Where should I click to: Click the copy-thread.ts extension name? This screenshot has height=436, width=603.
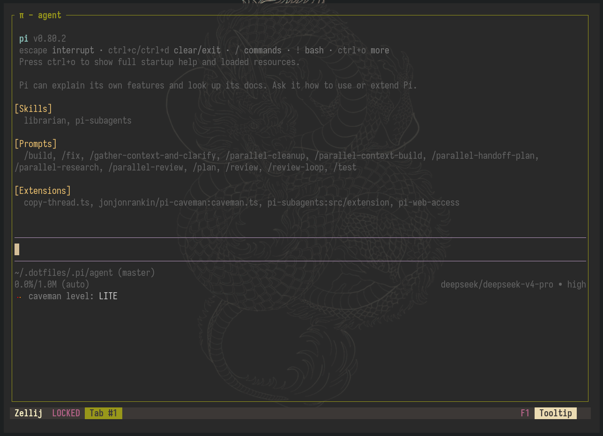(57, 202)
